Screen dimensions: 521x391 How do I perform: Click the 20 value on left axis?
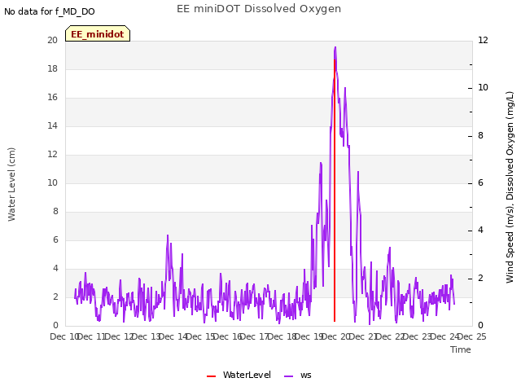[x=52, y=40]
